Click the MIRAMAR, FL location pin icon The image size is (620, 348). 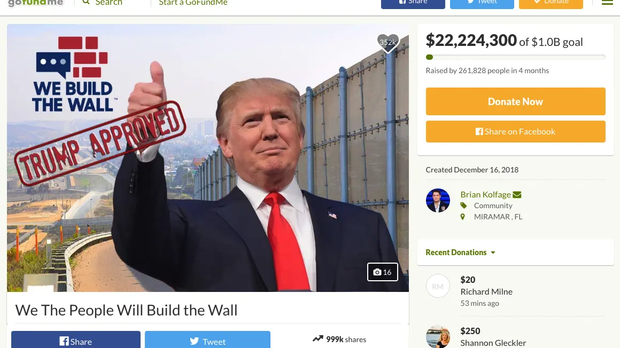[x=463, y=217]
